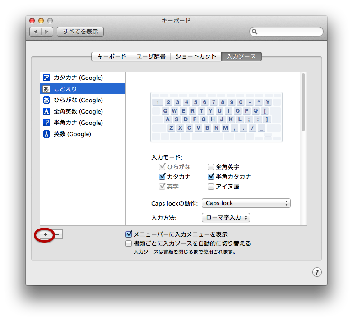Screen dimensions: 353x321
Task: Click the dimmed 英字 checkbox
Action: (x=162, y=187)
